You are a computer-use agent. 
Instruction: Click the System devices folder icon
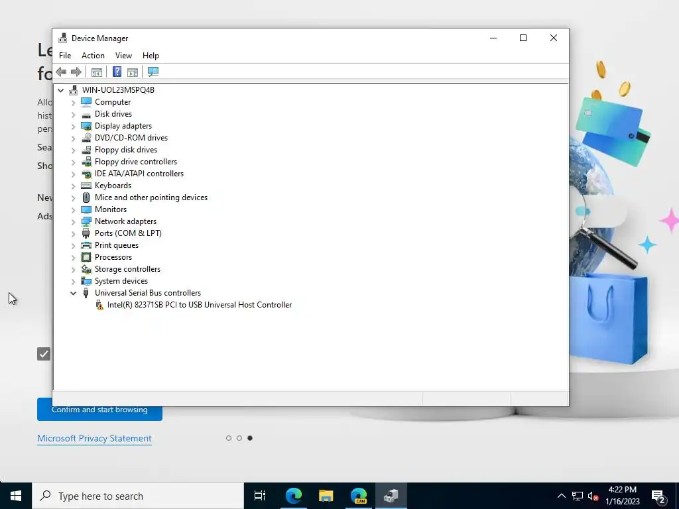[x=86, y=281]
